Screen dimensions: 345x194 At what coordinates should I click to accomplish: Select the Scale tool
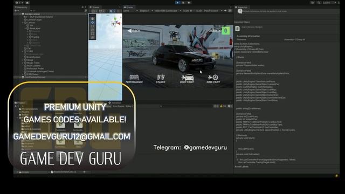(92, 30)
